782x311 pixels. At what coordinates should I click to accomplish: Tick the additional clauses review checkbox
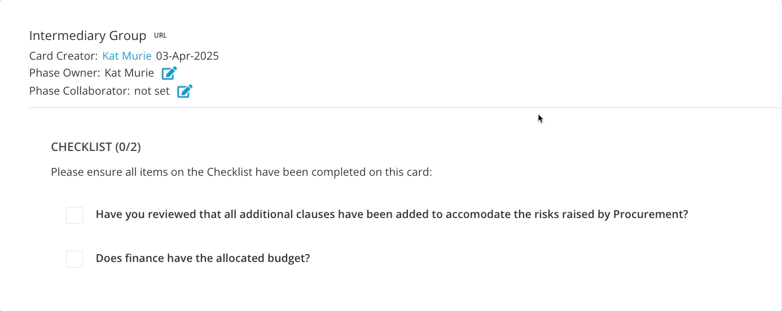[x=74, y=215]
